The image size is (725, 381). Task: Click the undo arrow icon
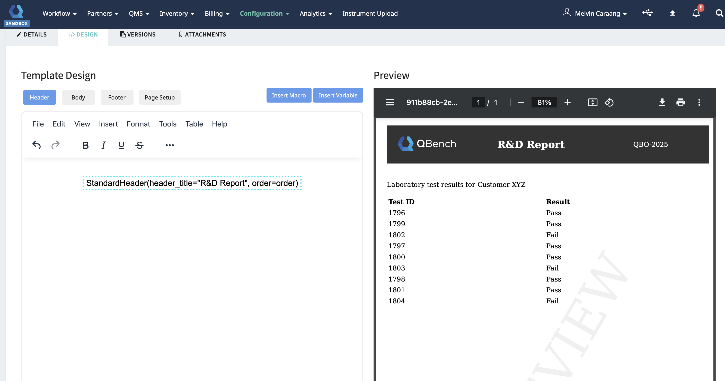(x=37, y=145)
